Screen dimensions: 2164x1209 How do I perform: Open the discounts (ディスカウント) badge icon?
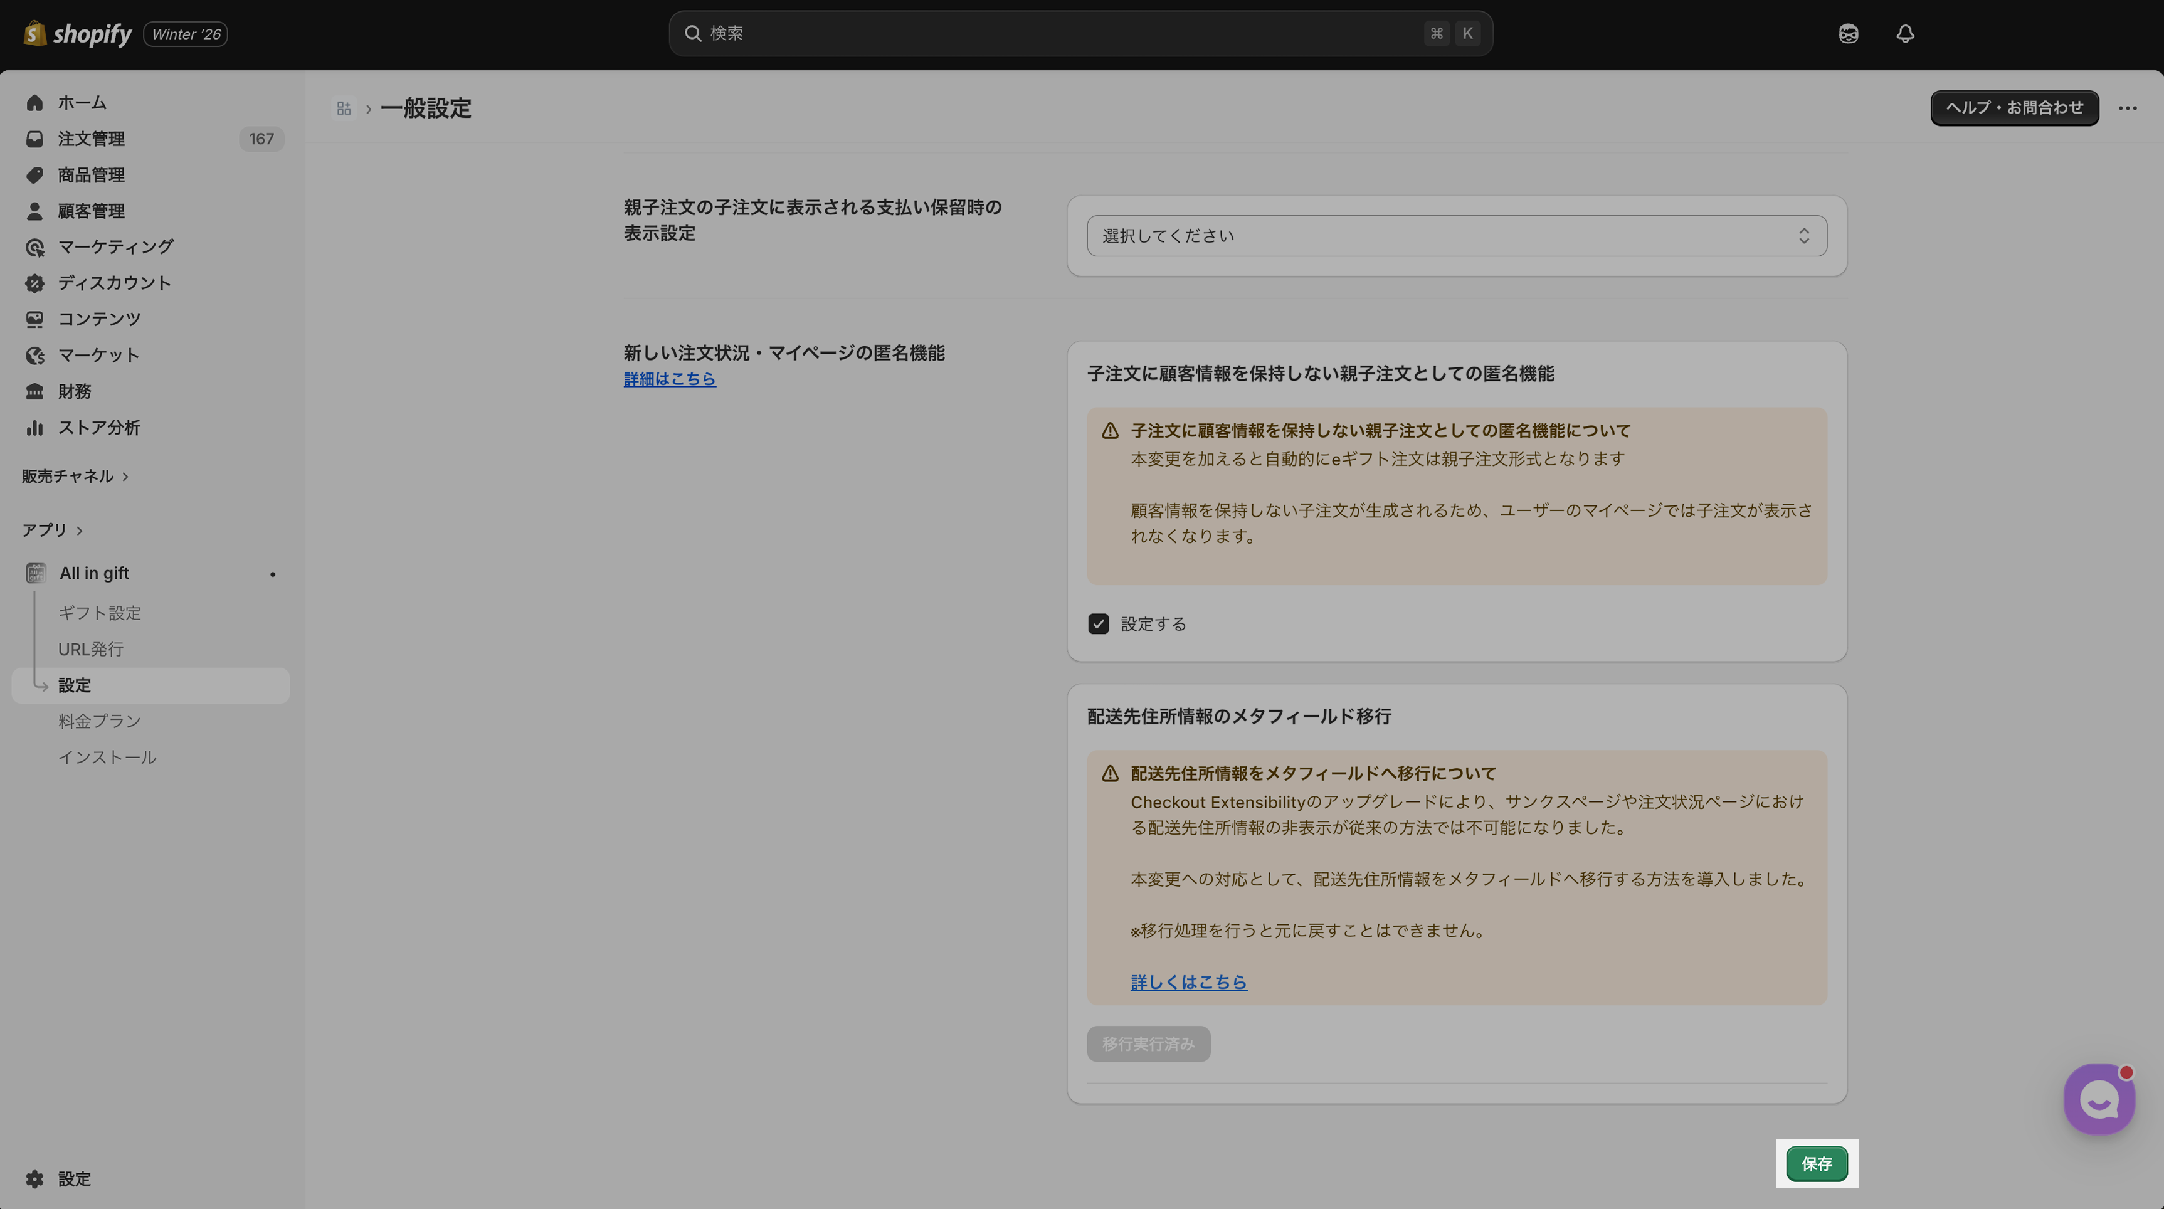pos(34,283)
